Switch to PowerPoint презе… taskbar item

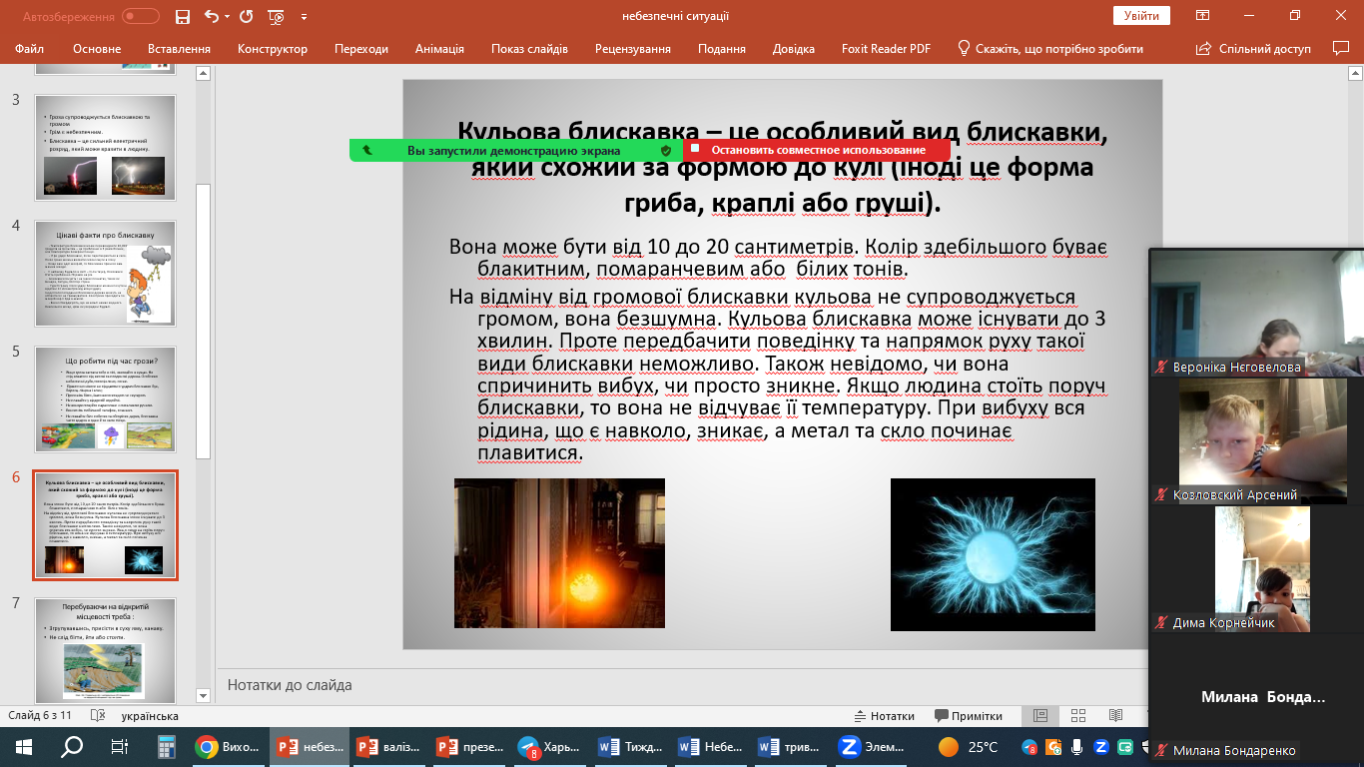pos(468,746)
